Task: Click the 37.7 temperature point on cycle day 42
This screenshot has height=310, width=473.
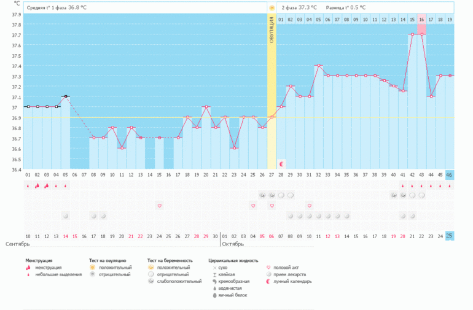Action: coord(412,34)
